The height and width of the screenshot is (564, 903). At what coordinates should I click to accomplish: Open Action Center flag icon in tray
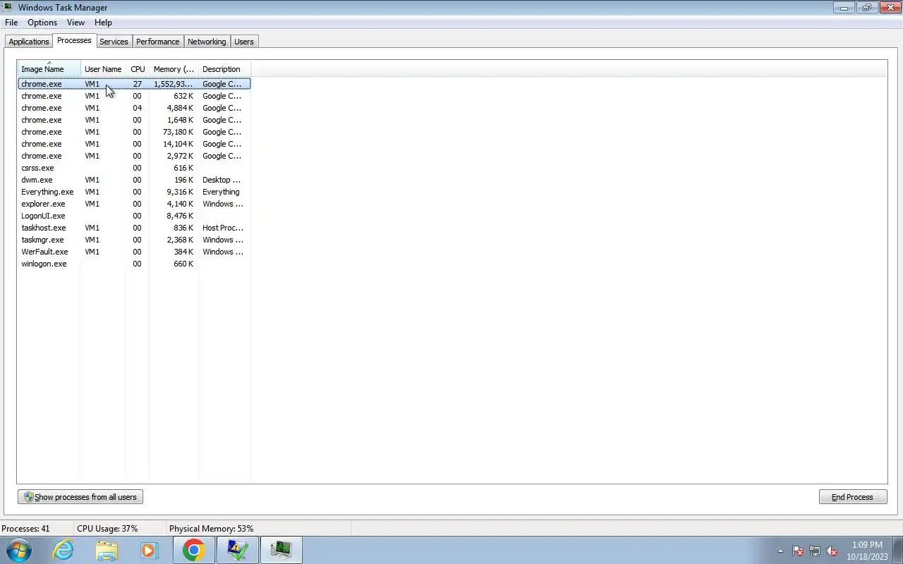click(798, 551)
